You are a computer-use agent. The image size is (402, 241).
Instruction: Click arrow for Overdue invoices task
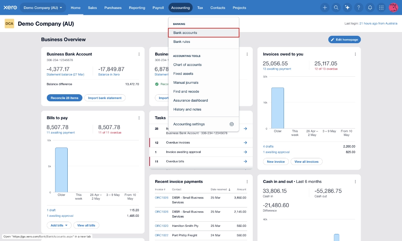click(x=245, y=142)
